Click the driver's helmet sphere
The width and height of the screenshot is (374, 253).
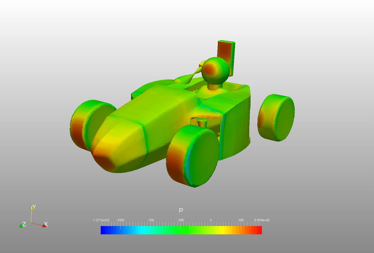pos(216,71)
